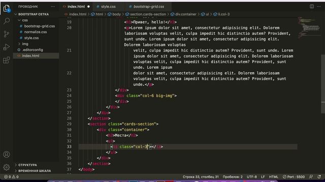The width and height of the screenshot is (325, 182).
Task: Change encoding via UTF-8 status item
Action: 252,177
